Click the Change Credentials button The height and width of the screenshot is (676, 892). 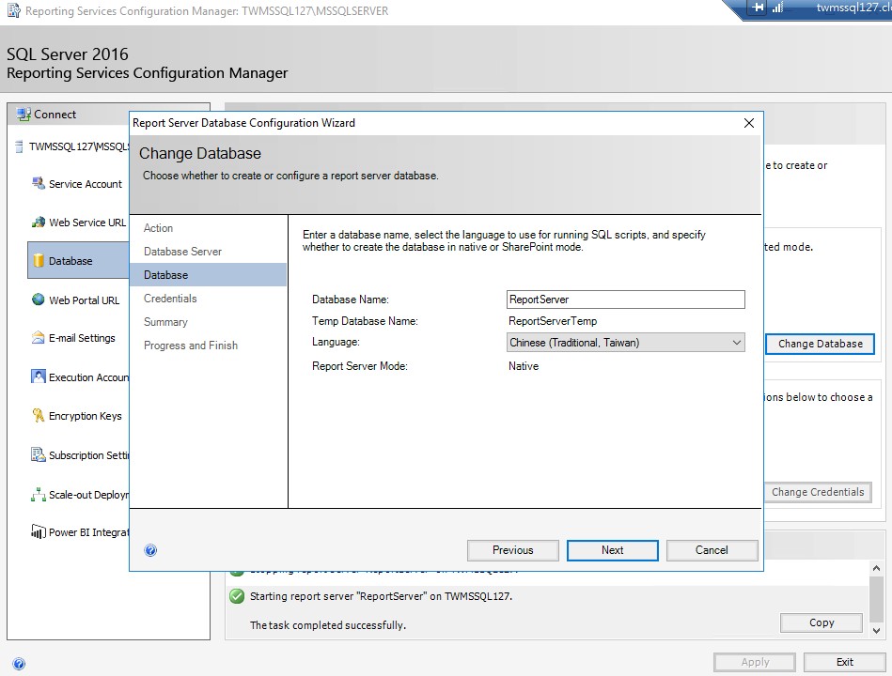(818, 492)
